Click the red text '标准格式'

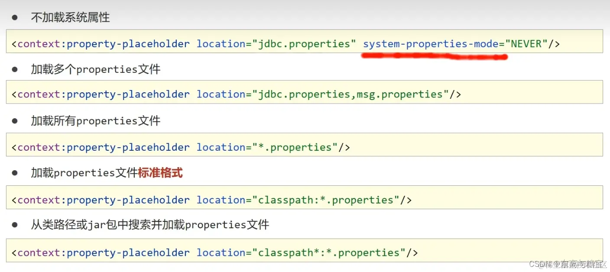click(x=160, y=173)
